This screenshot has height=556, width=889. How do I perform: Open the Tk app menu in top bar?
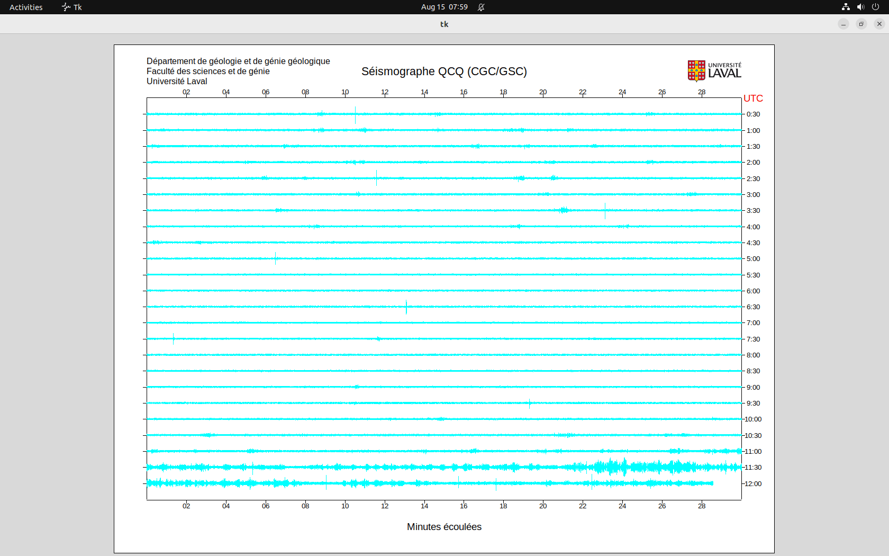(x=72, y=7)
